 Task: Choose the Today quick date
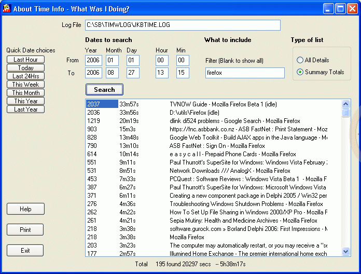coord(25,68)
